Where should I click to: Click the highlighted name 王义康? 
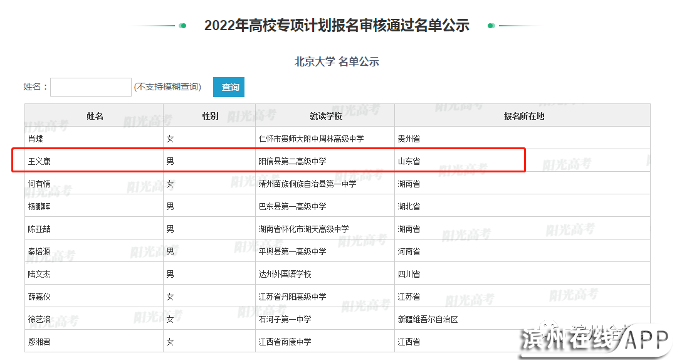point(39,161)
